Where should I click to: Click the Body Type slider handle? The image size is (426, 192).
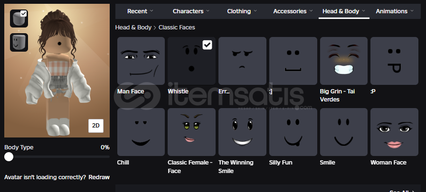click(9, 157)
